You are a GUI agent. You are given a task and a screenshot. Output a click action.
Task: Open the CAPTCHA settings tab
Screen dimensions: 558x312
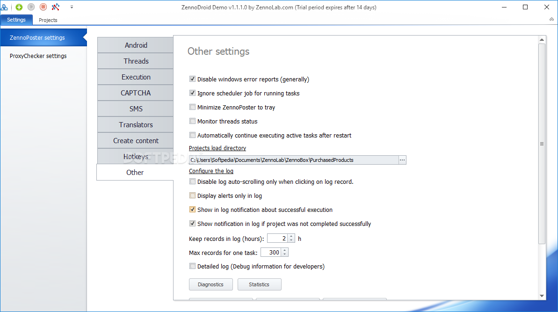pyautogui.click(x=136, y=93)
